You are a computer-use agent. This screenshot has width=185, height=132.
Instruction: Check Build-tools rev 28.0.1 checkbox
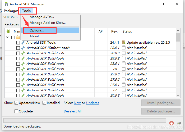18,64
